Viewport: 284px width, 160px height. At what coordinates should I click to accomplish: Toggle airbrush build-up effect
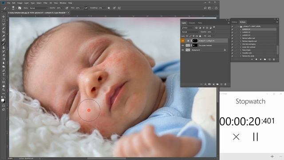coord(86,8)
